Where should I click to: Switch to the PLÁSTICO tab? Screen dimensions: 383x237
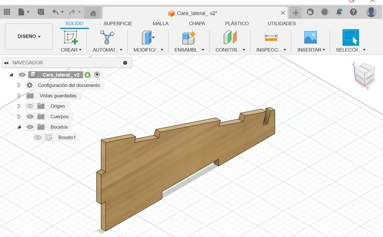click(237, 24)
